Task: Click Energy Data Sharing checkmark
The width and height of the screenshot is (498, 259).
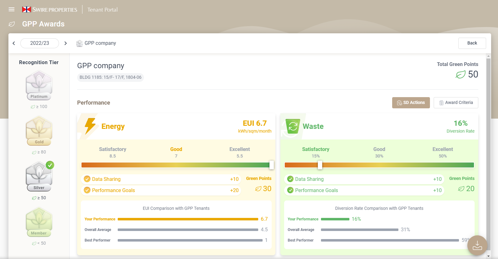Action: (x=87, y=179)
